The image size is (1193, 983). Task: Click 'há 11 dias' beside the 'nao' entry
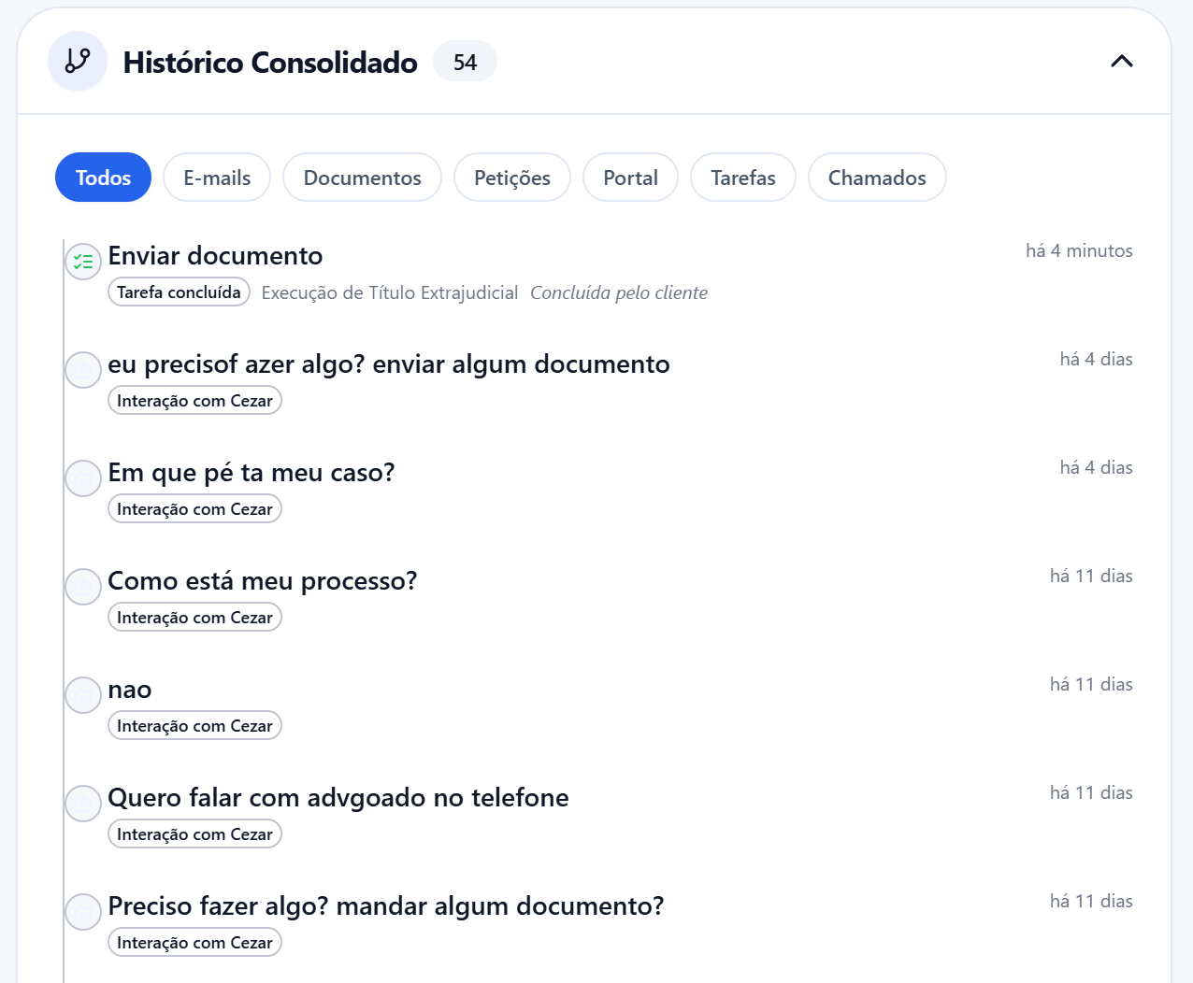click(1091, 684)
